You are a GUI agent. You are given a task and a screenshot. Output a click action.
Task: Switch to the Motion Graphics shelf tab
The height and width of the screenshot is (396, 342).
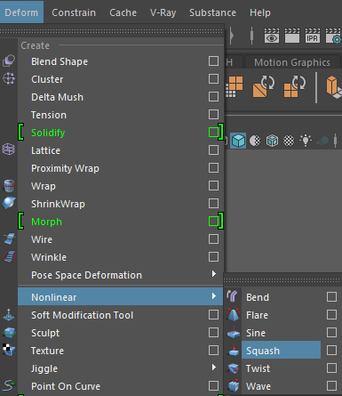pos(292,62)
